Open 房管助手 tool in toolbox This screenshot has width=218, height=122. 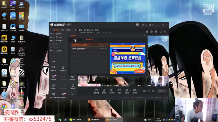coord(63,69)
